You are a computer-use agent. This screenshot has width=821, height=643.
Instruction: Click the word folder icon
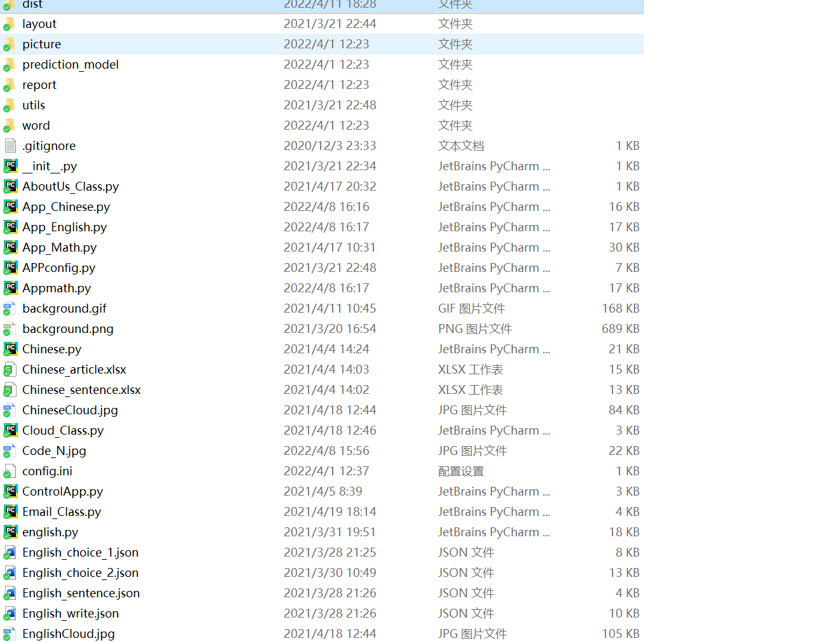coord(10,126)
